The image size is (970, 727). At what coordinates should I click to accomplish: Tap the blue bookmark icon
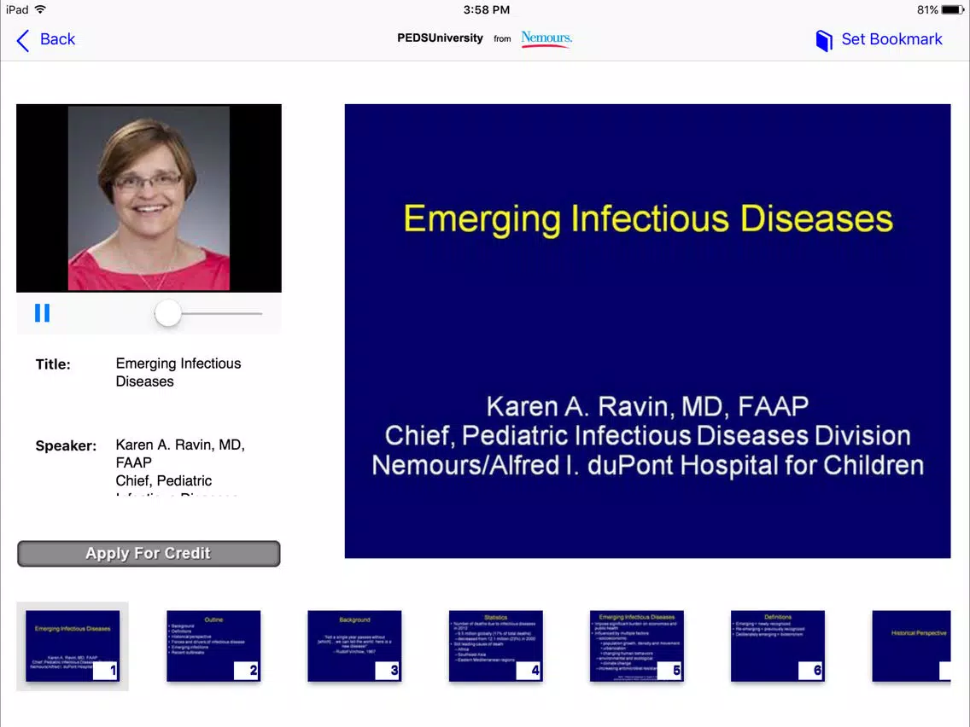(824, 41)
